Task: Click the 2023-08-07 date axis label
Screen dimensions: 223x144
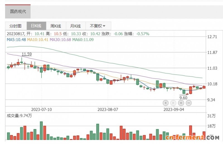Action: (x=108, y=109)
